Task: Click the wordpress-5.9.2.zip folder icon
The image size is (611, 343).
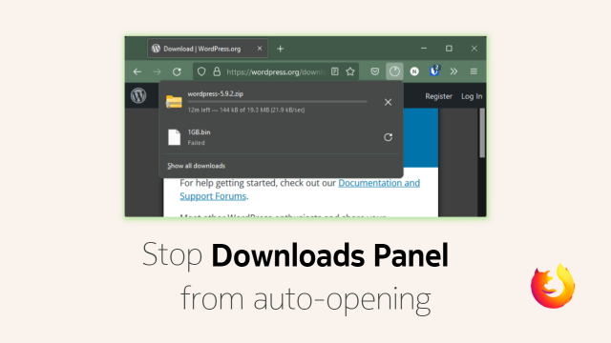Action: (174, 102)
